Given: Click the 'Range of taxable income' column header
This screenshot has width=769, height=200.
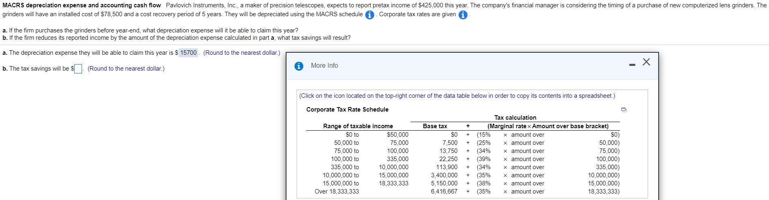Looking at the screenshot, I should point(358,126).
